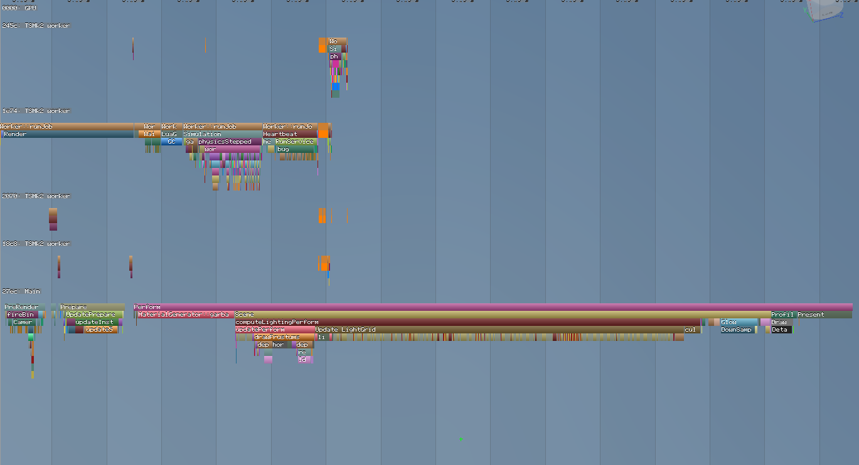Click the Camer scope under fireBin
This screenshot has width=859, height=465.
24,322
